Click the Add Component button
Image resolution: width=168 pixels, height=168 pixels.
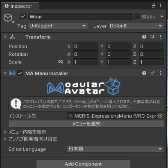point(83,164)
